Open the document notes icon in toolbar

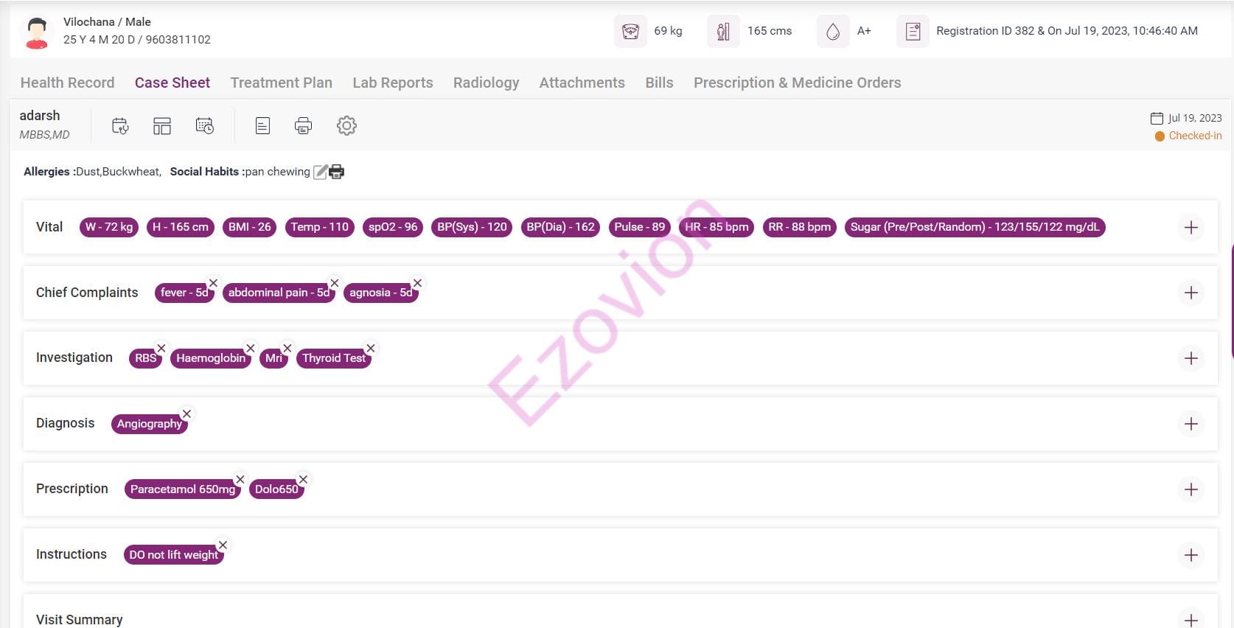coord(262,126)
